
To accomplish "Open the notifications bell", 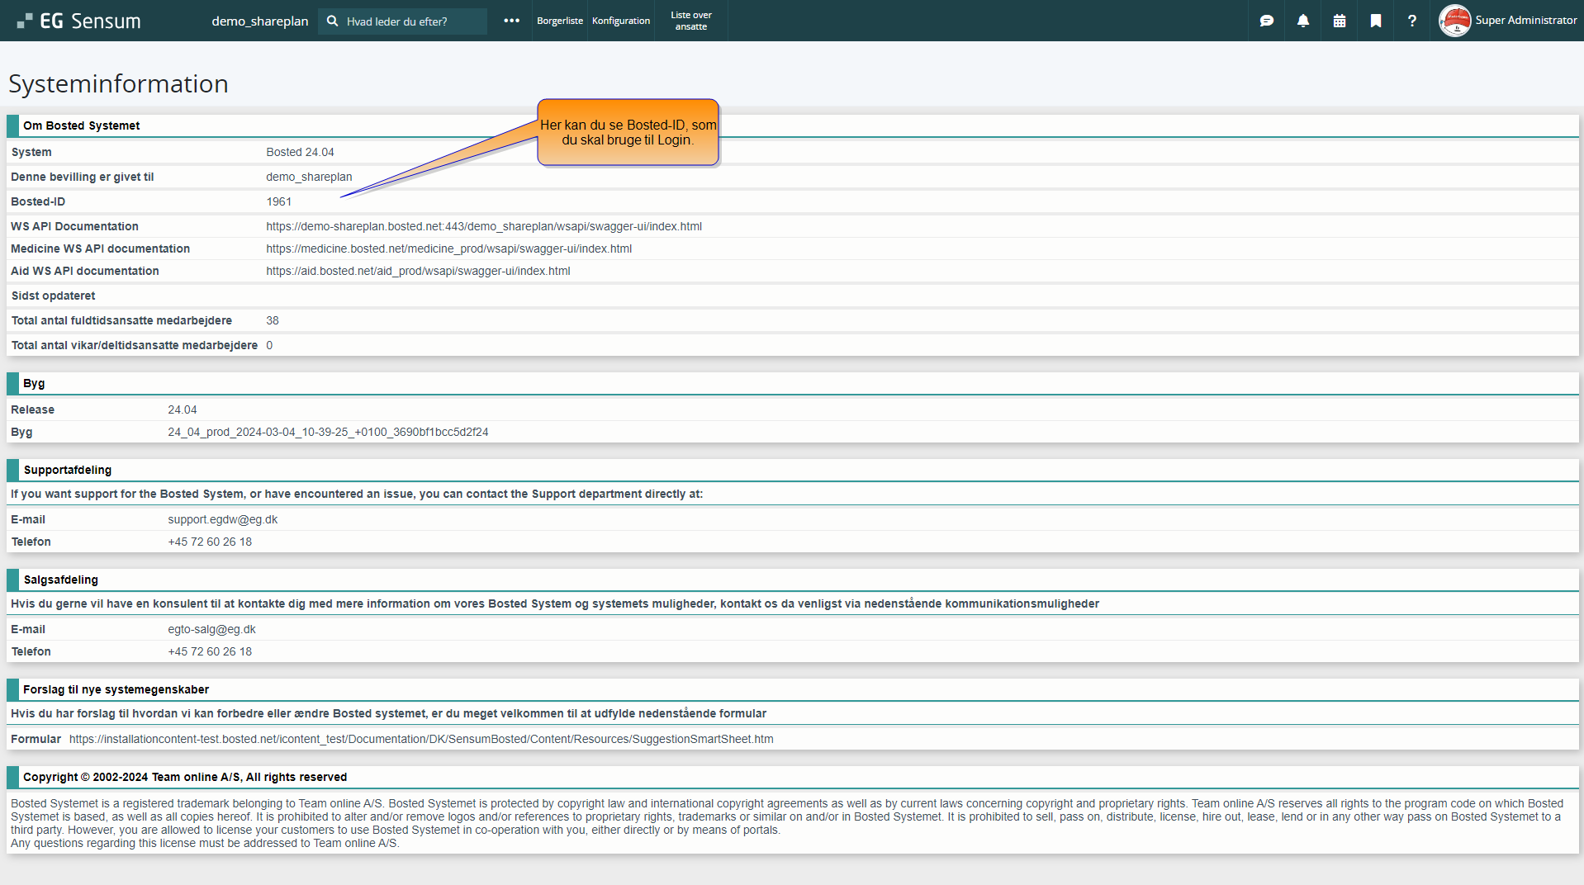I will click(x=1302, y=21).
